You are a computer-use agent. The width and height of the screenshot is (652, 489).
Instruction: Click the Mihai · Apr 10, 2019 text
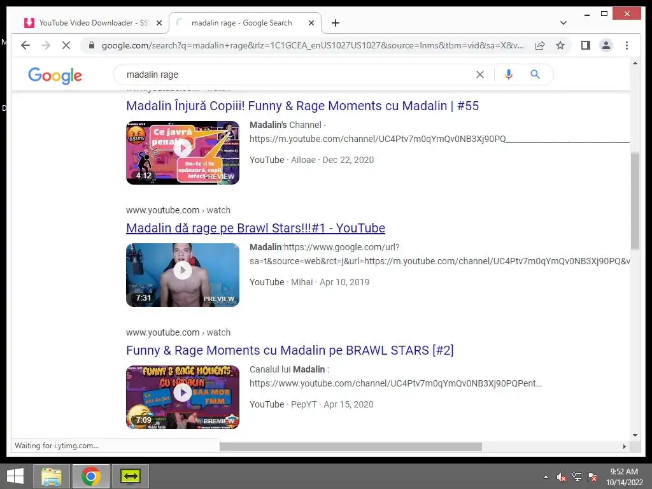(x=330, y=282)
